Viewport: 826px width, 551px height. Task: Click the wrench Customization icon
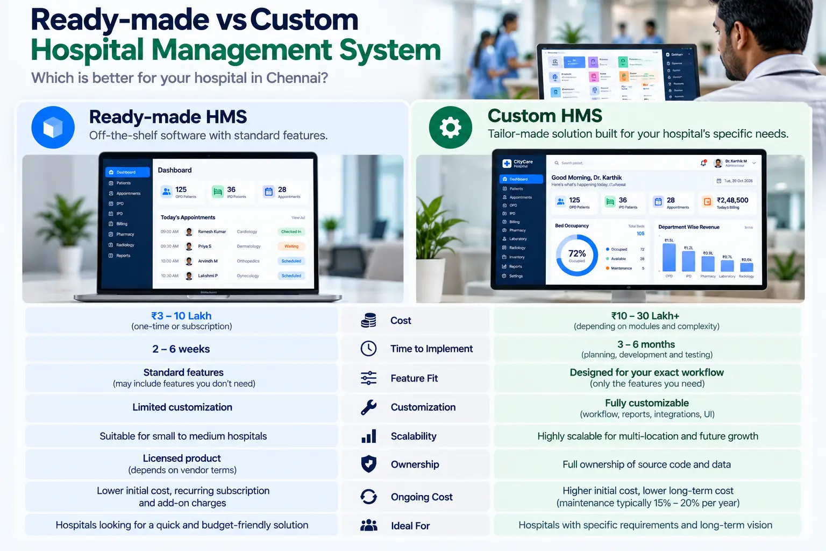click(368, 407)
